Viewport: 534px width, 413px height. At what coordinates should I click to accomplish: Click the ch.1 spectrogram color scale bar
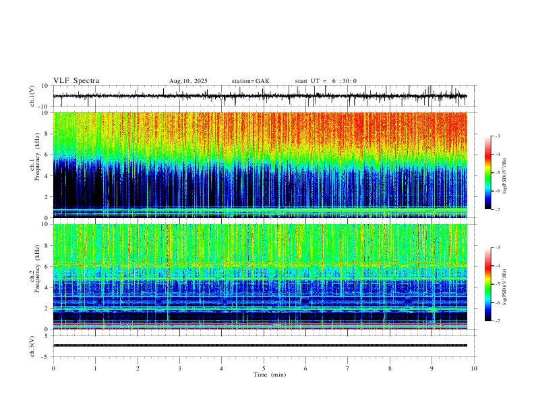pyautogui.click(x=487, y=173)
